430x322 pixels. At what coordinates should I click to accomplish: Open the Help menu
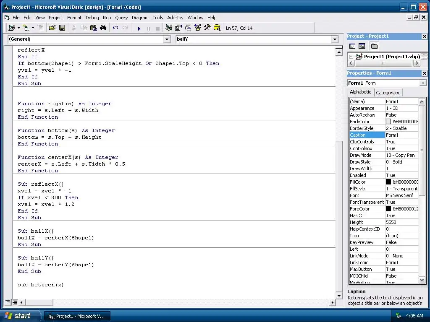point(212,18)
